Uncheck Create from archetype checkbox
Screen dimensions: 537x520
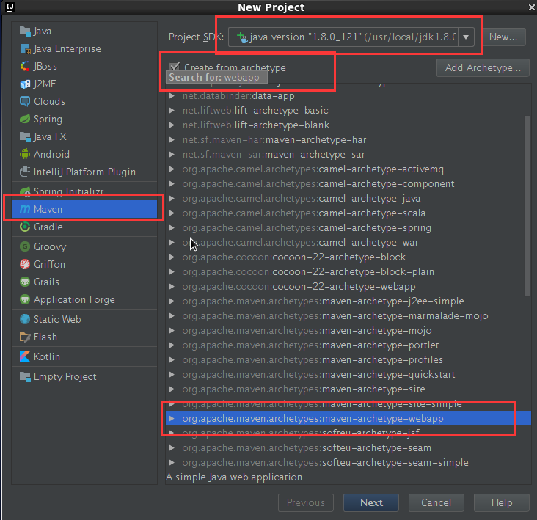[175, 67]
